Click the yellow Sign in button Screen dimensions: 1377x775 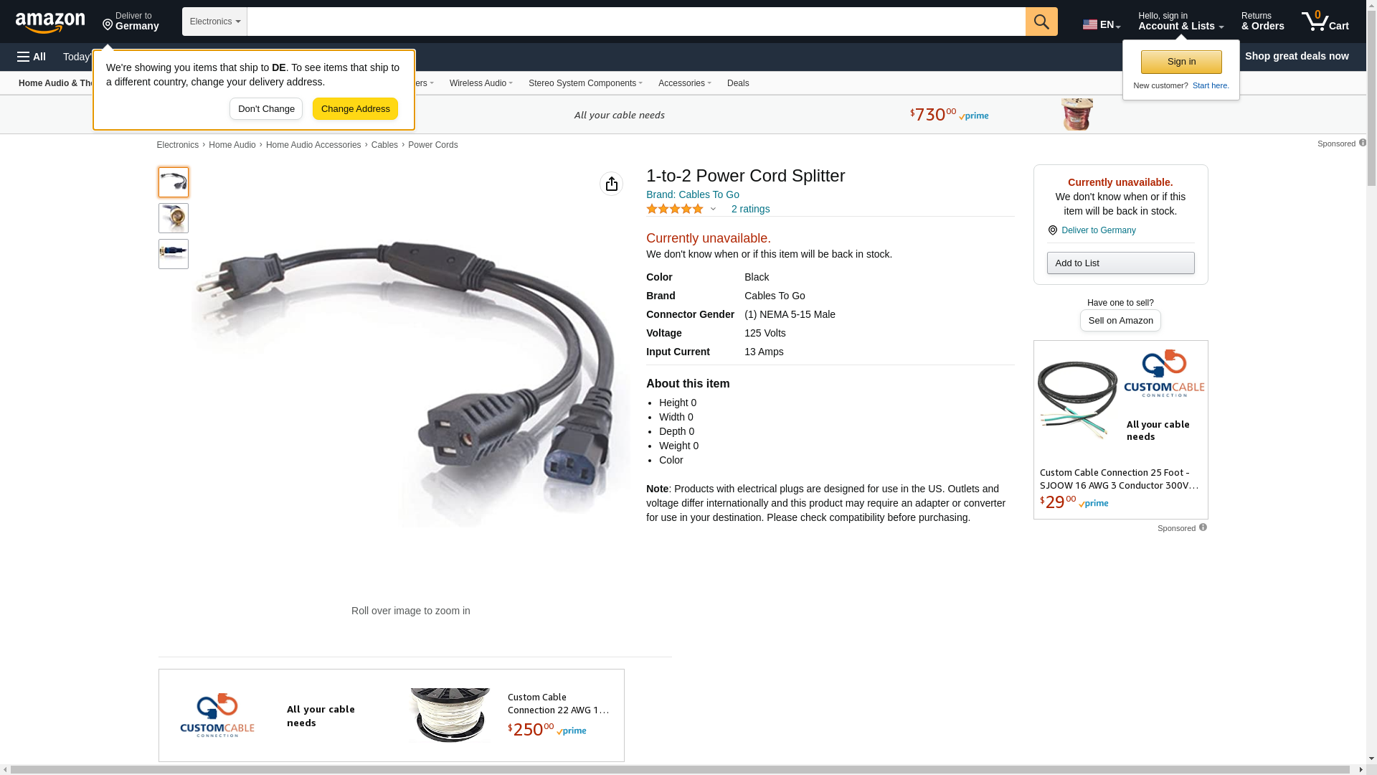(x=1181, y=62)
